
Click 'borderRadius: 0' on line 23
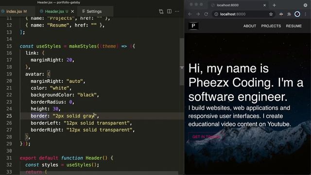pyautogui.click(x=52, y=102)
